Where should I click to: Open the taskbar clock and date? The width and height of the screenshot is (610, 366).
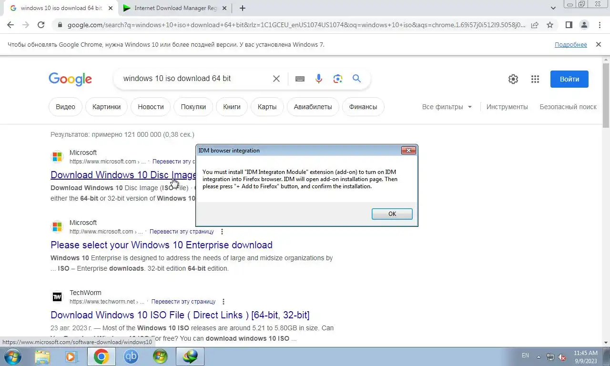(x=585, y=356)
